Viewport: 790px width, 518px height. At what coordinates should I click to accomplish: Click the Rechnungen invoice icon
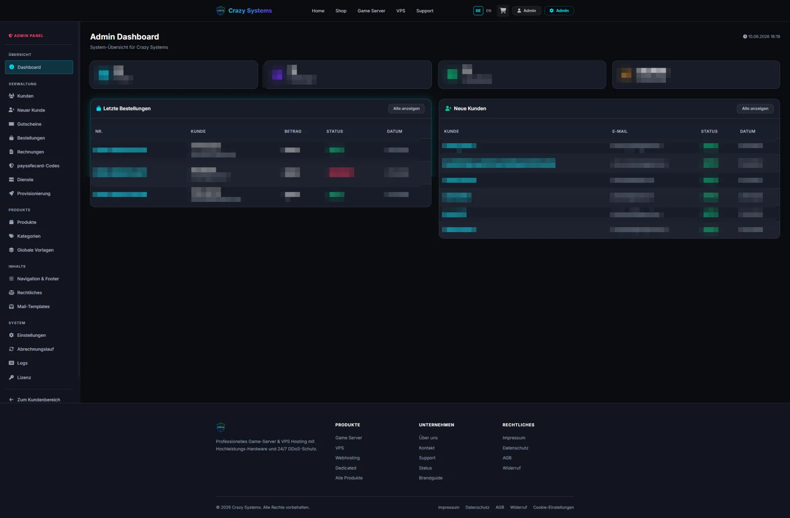click(x=11, y=152)
